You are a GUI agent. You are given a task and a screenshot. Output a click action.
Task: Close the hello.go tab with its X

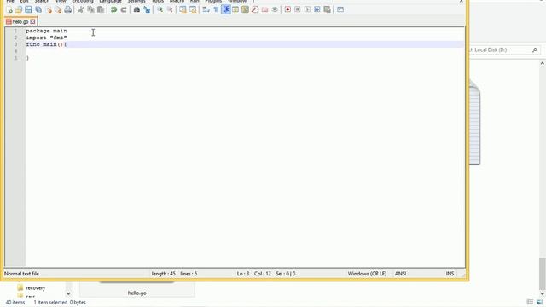[32, 21]
